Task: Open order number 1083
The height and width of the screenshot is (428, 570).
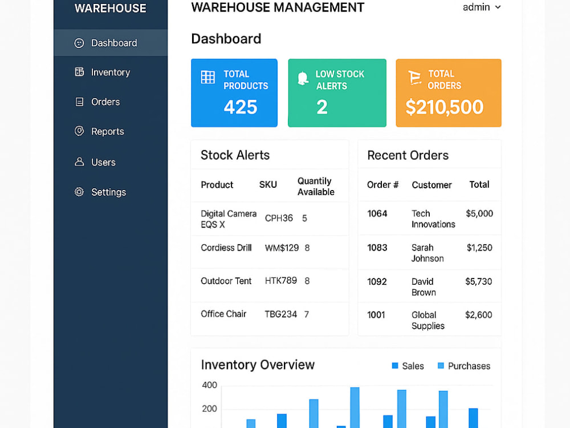Action: [377, 248]
